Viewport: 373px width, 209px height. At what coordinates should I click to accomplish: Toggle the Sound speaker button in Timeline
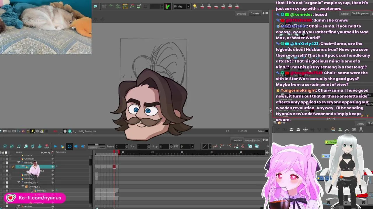tap(76, 146)
